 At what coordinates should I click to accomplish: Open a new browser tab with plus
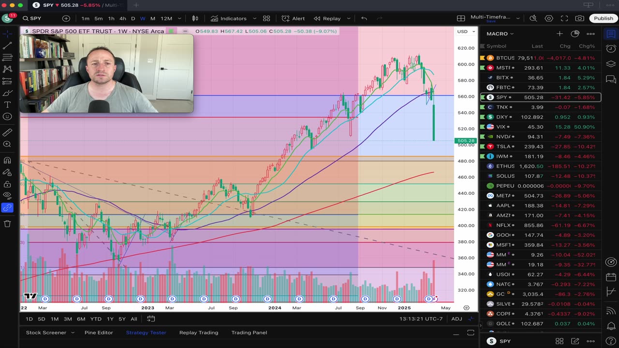coord(136,5)
